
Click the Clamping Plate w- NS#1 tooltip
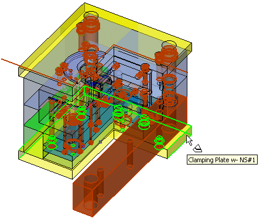(222, 160)
